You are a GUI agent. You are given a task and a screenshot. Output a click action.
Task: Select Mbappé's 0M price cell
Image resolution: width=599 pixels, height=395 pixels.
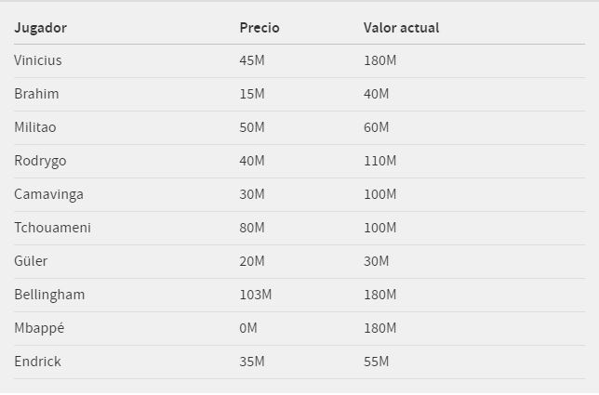[248, 328]
